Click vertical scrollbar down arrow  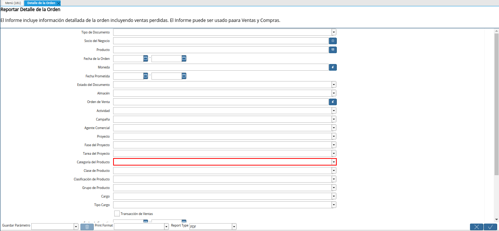[x=496, y=219]
